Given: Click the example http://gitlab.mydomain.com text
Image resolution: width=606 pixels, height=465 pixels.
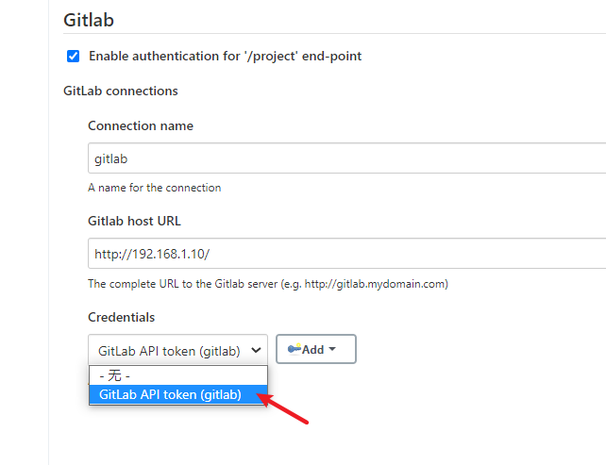Looking at the screenshot, I should click(x=375, y=284).
